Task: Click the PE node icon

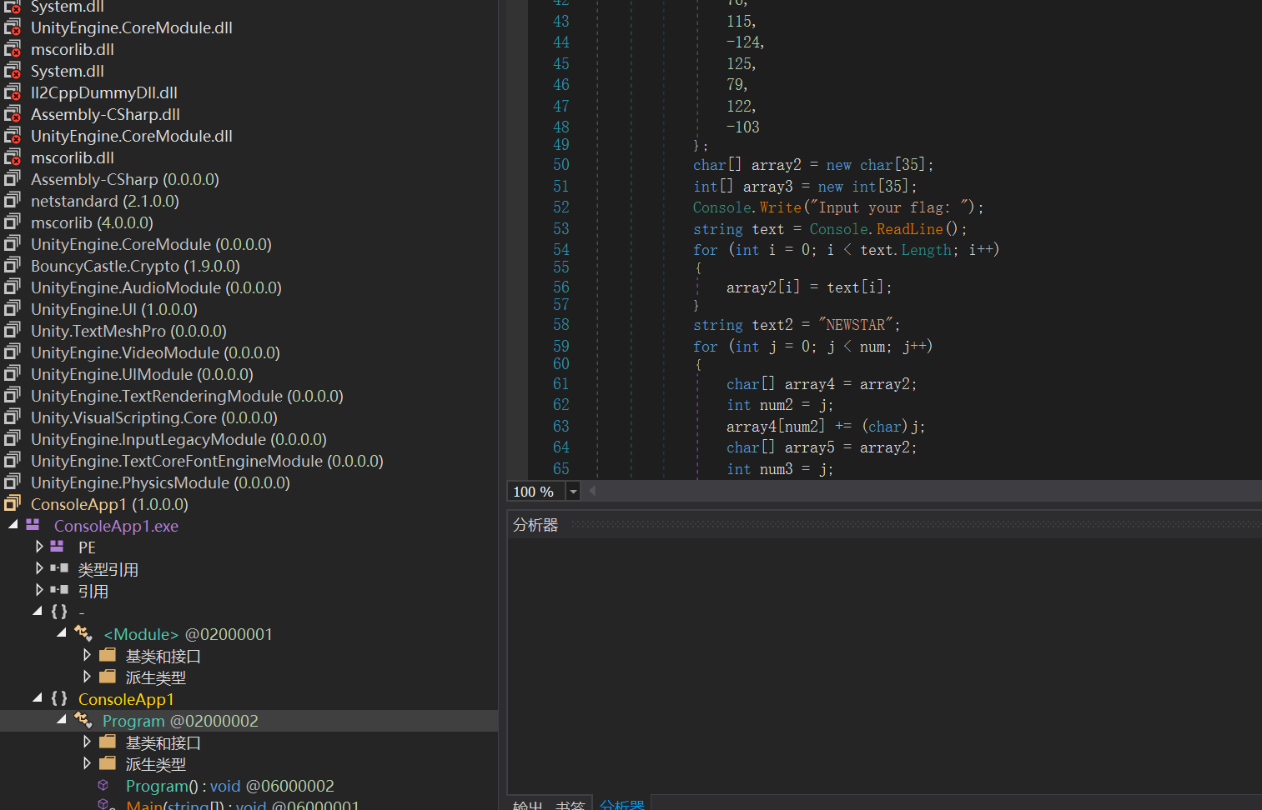Action: (58, 547)
